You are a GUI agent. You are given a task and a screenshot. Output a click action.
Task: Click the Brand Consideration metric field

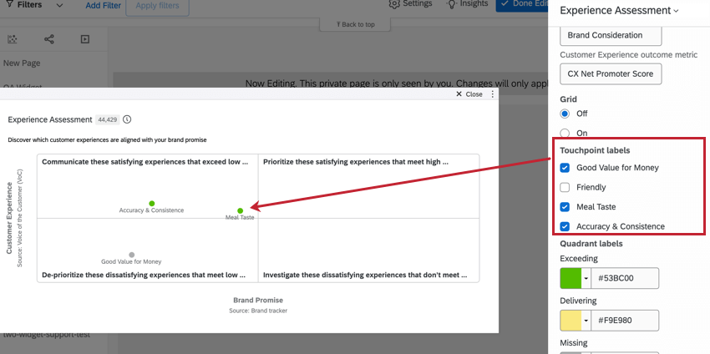[x=611, y=35]
